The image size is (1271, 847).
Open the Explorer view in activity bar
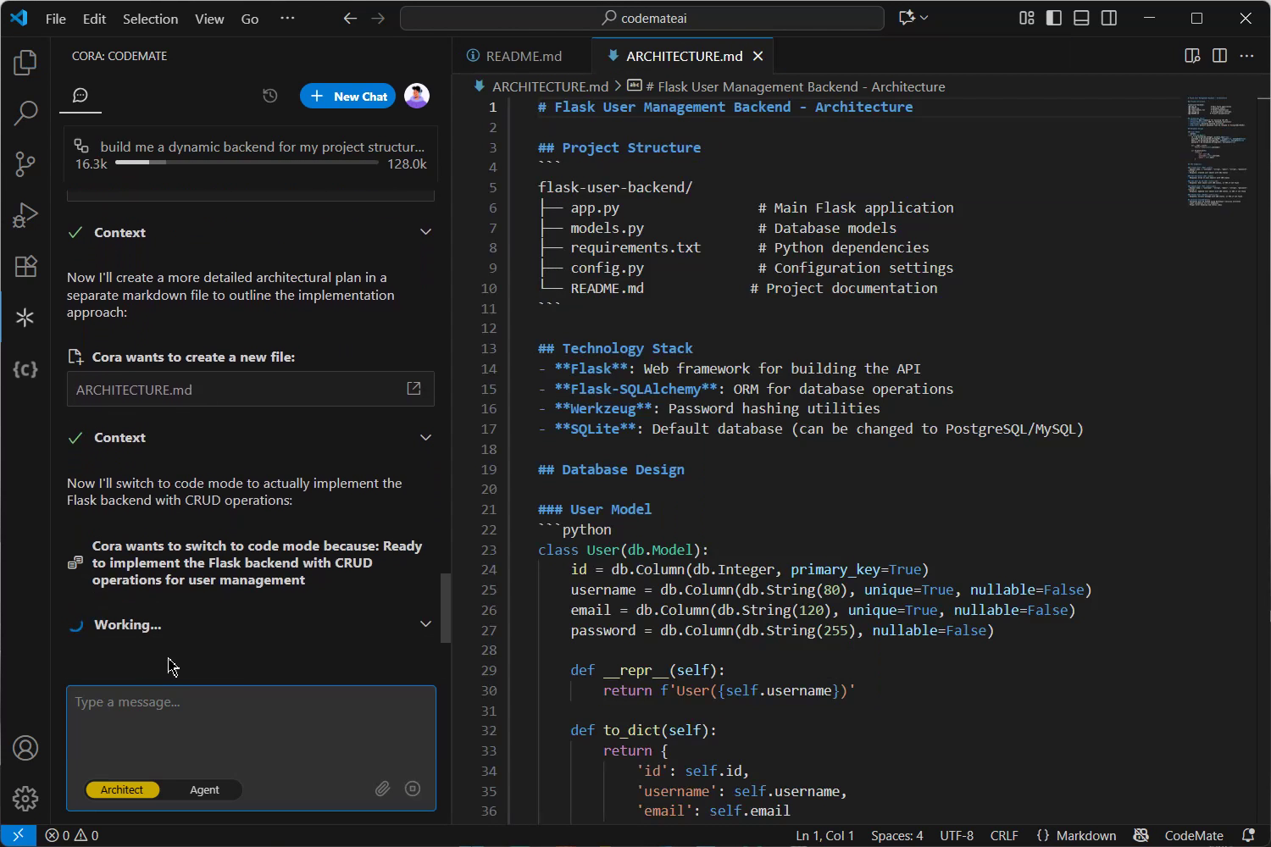point(25,63)
